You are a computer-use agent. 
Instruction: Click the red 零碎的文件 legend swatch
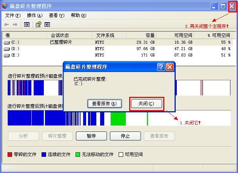point(10,155)
